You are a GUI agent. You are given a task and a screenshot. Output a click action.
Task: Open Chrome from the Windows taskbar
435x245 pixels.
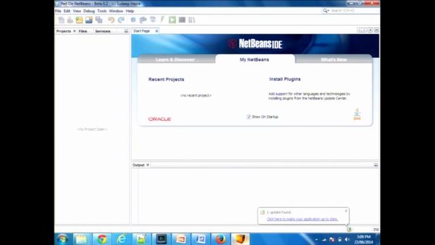coord(102,239)
